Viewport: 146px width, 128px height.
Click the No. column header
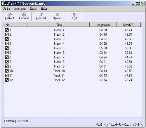coord(16,25)
